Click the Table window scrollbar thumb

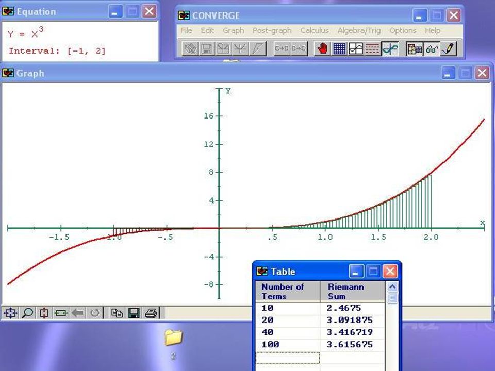pos(392,298)
